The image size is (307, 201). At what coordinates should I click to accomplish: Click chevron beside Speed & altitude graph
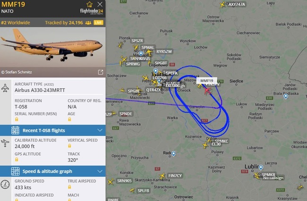(x=100, y=171)
